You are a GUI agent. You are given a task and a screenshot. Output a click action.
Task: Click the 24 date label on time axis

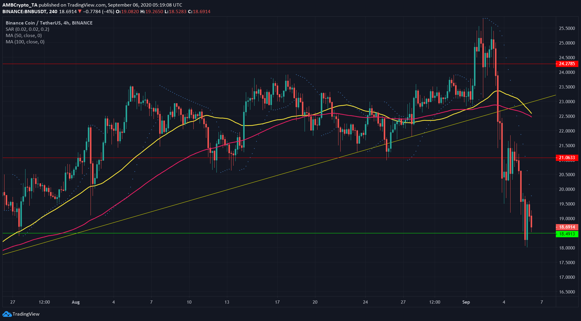click(365, 302)
